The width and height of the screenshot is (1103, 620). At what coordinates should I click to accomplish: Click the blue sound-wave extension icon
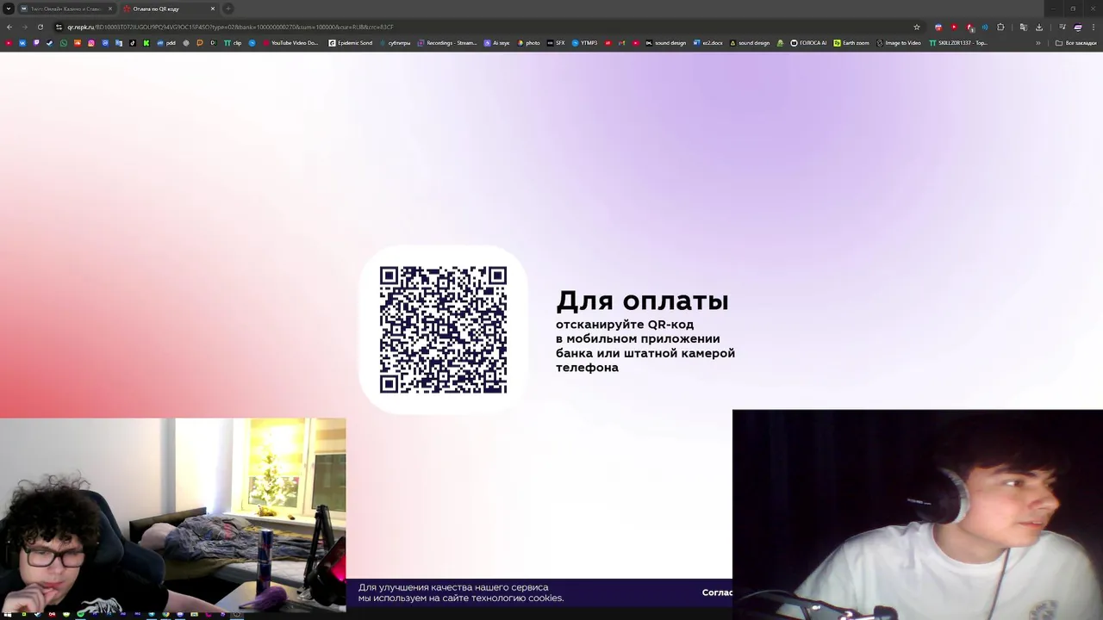click(985, 27)
